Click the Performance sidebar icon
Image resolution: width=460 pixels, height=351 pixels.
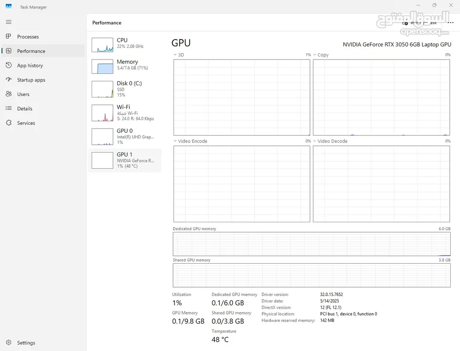[x=9, y=51]
